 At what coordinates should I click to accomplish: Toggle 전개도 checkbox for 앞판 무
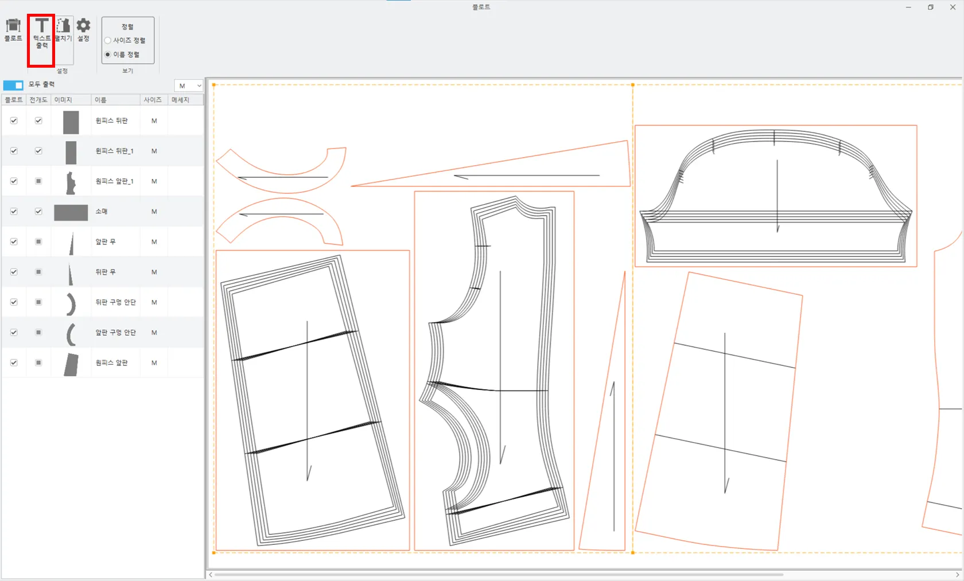38,242
